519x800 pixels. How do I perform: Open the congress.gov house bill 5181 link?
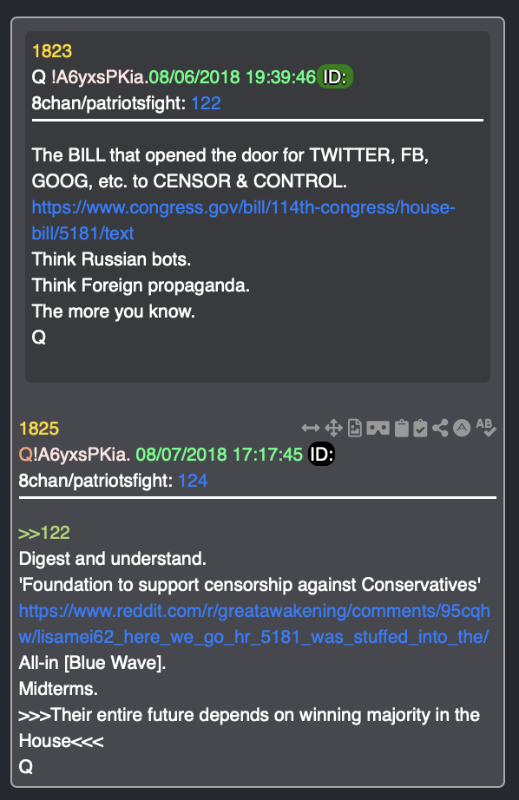[x=243, y=220]
